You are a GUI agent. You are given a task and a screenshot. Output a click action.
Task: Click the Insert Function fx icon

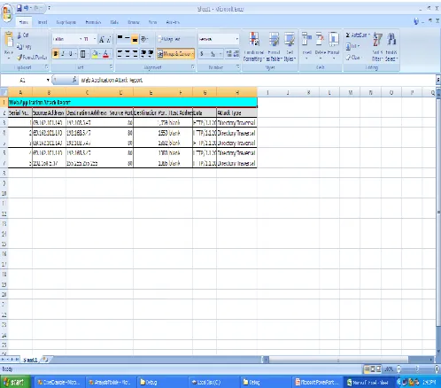tap(74, 80)
